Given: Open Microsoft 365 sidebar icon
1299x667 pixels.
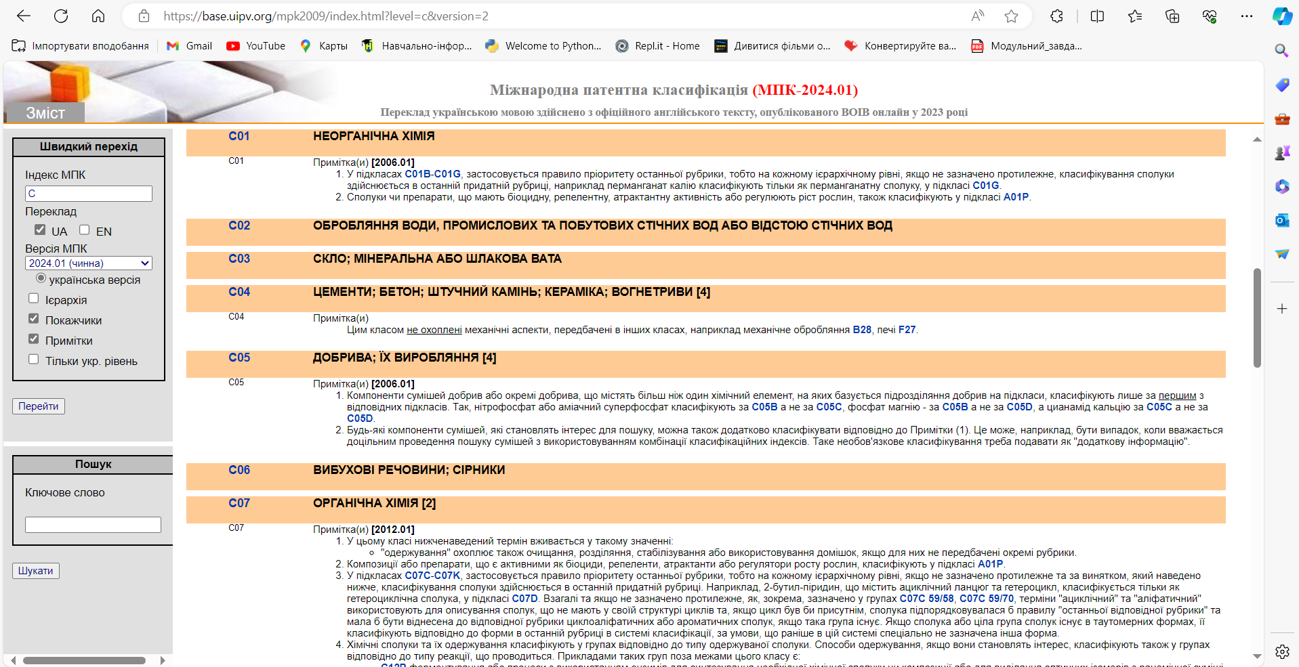Looking at the screenshot, I should [1281, 186].
